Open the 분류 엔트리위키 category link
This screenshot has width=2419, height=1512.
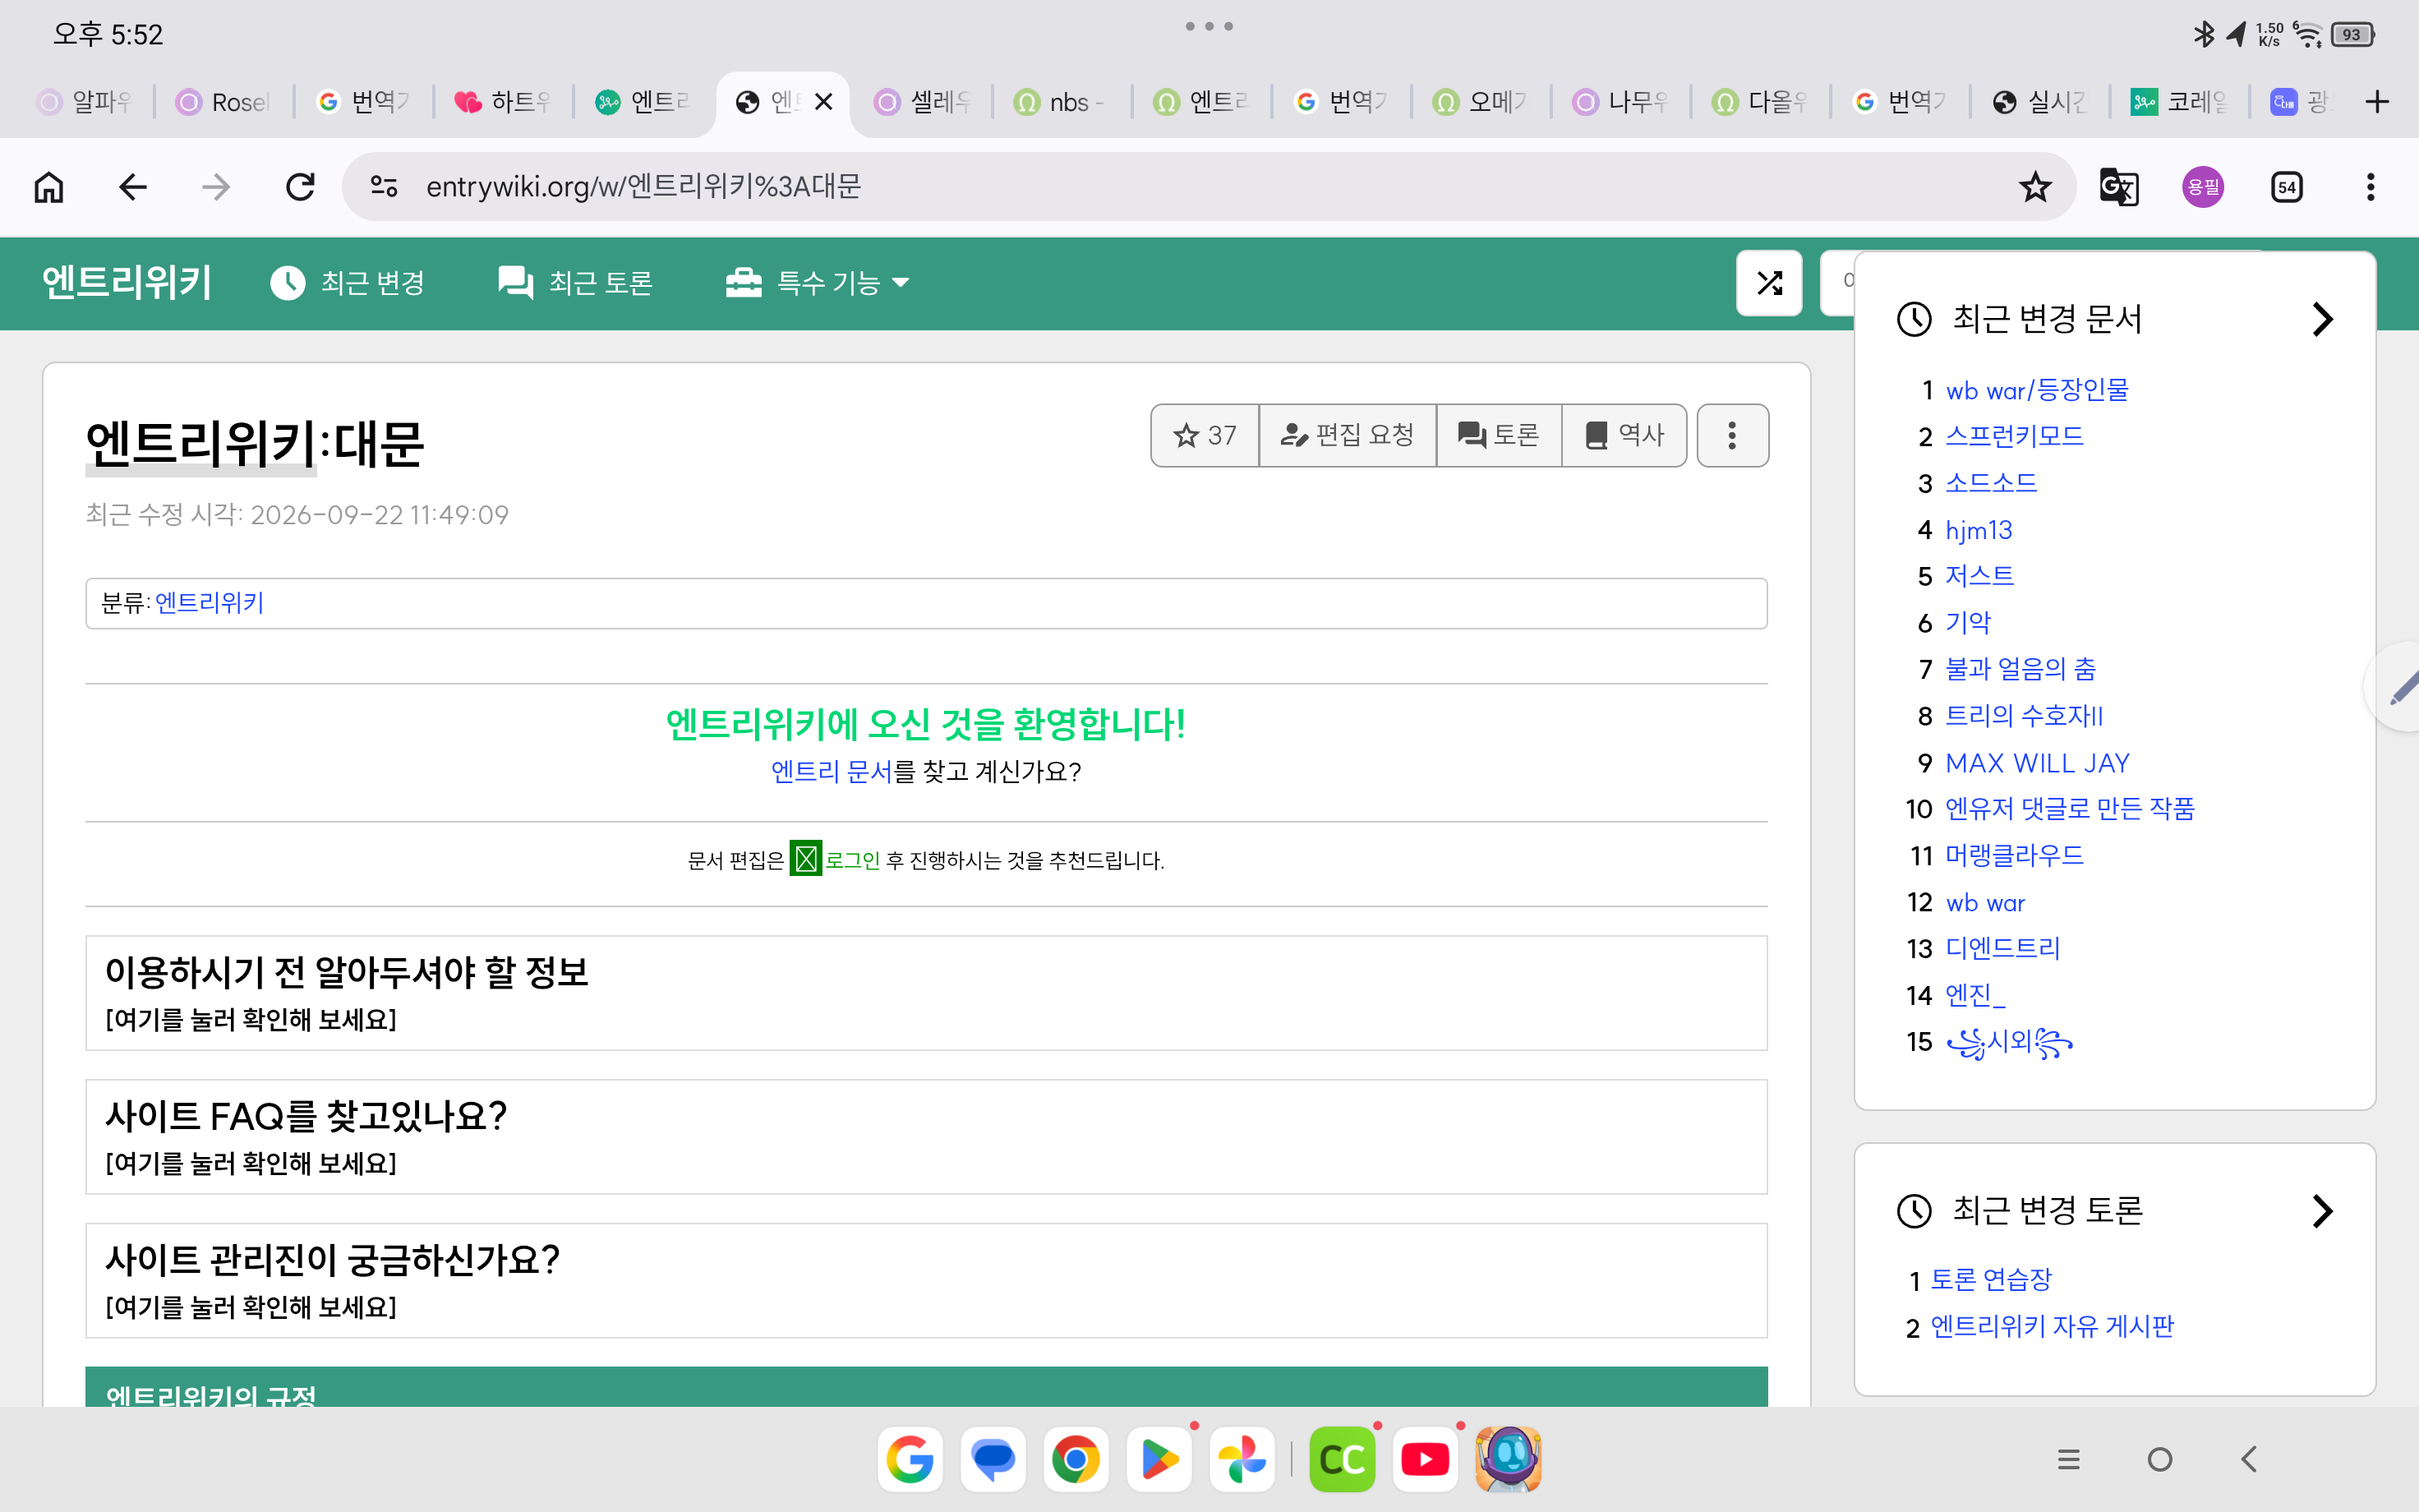coord(210,603)
